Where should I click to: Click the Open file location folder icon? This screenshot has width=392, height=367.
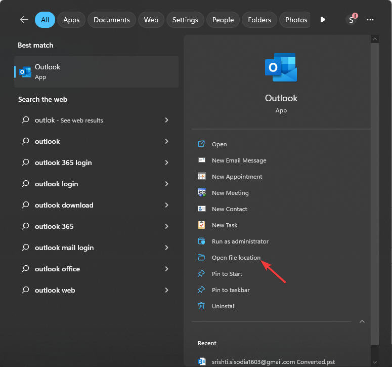click(x=201, y=257)
